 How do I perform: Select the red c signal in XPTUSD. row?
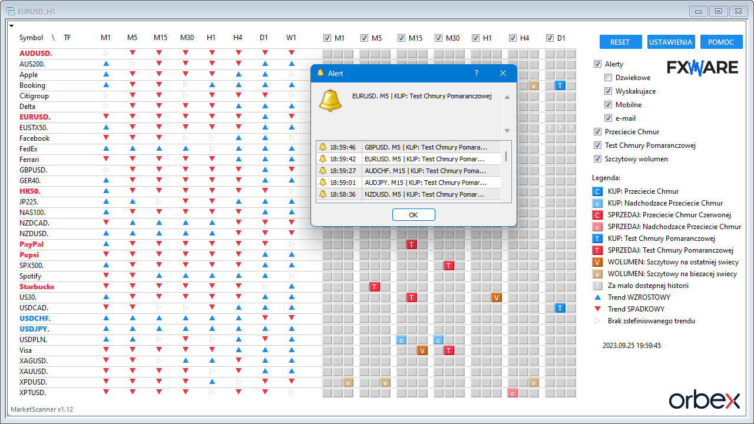[x=512, y=393]
